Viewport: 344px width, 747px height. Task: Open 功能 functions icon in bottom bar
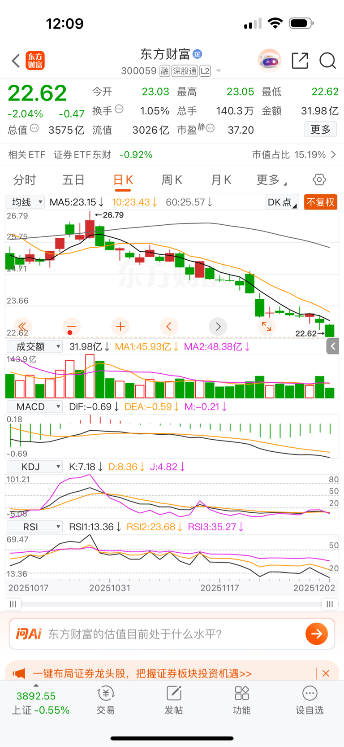(x=242, y=694)
